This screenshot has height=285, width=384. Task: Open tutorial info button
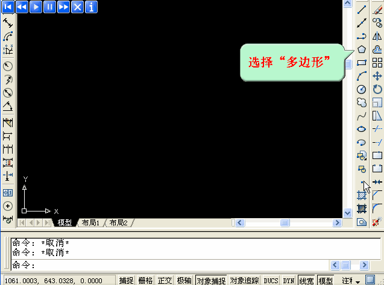91,7
